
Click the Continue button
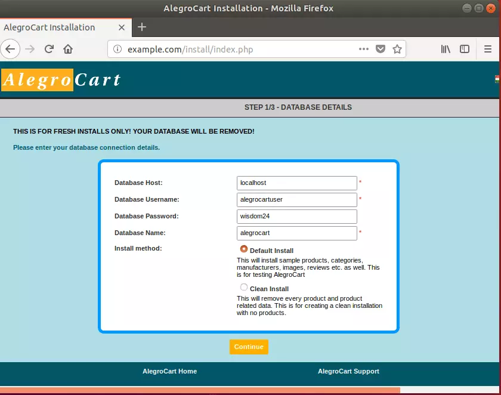(x=249, y=347)
